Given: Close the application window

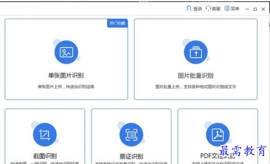Looking at the screenshot, I should (x=263, y=9).
